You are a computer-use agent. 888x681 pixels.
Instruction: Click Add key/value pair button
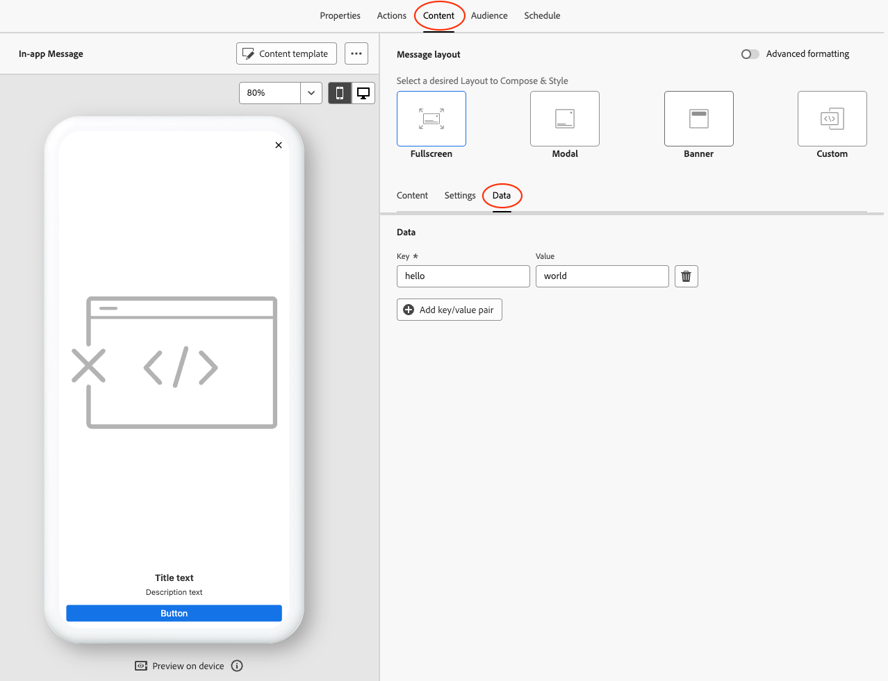tap(449, 310)
